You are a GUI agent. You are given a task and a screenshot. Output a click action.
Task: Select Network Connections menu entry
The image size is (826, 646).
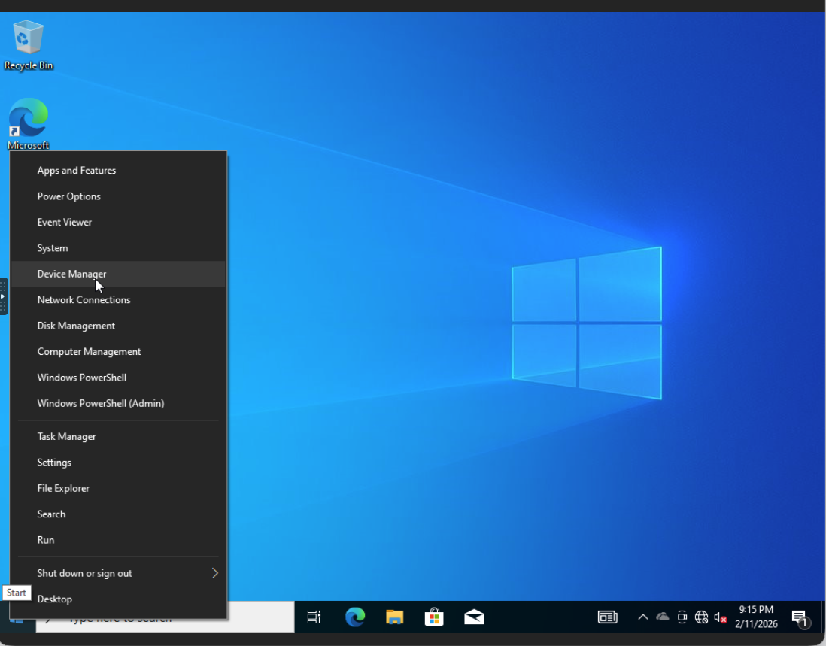[118, 299]
